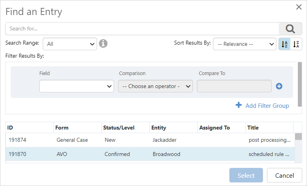
Task: Click the filter panel vertical scrollbar
Action: [x=300, y=81]
